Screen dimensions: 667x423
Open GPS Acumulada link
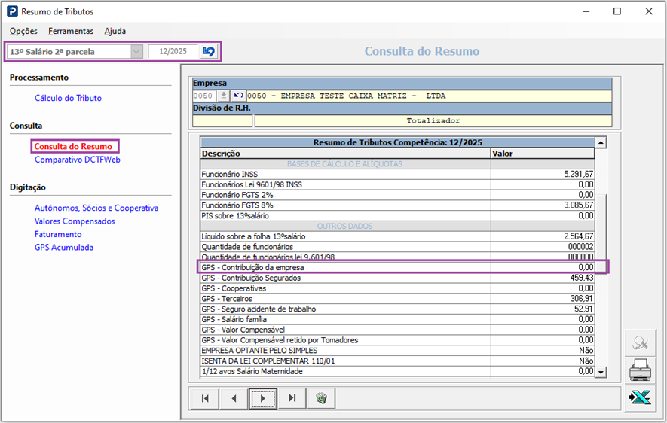coord(64,248)
